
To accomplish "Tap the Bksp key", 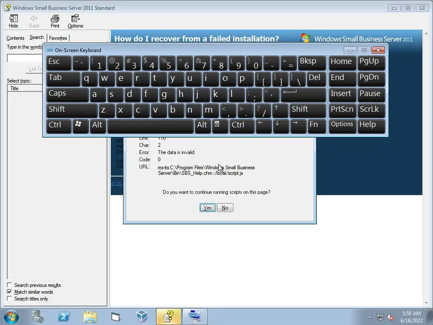I will tap(312, 63).
